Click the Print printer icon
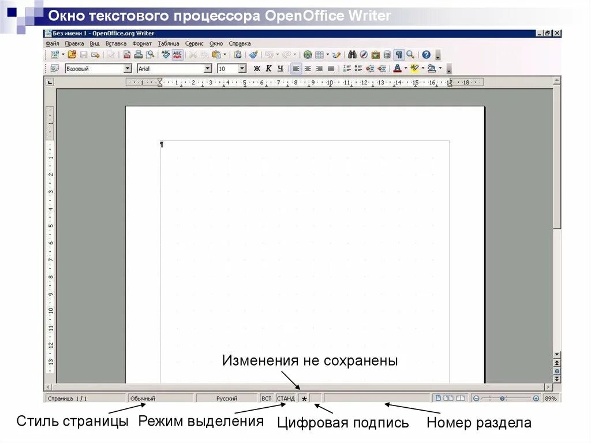Viewport: 591px width, 443px height. click(139, 55)
